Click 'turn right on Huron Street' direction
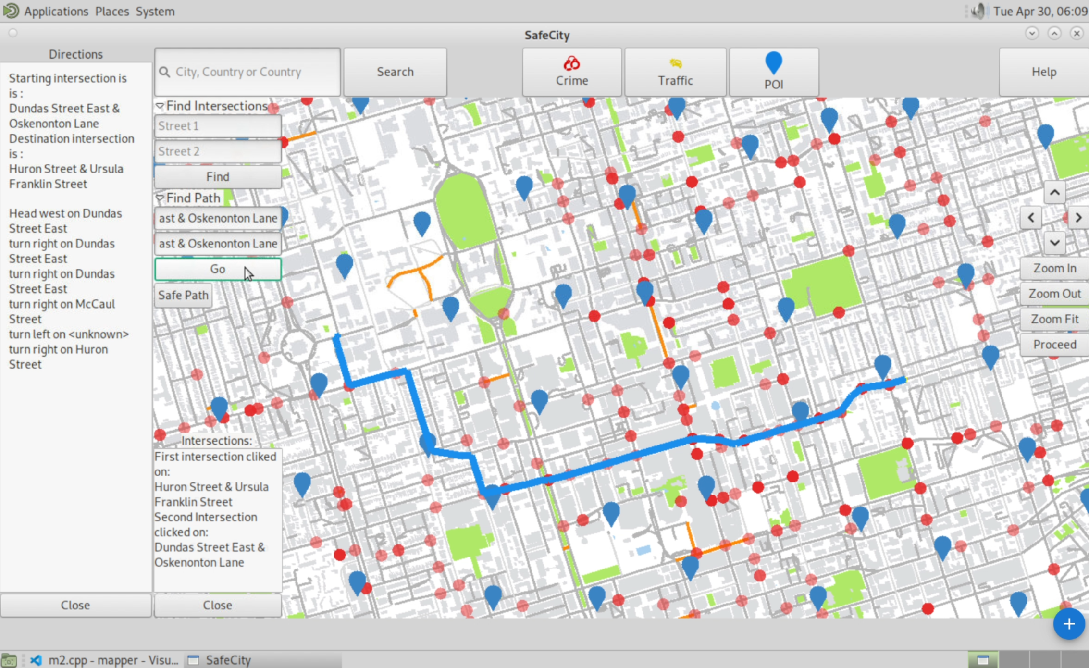 (58, 357)
